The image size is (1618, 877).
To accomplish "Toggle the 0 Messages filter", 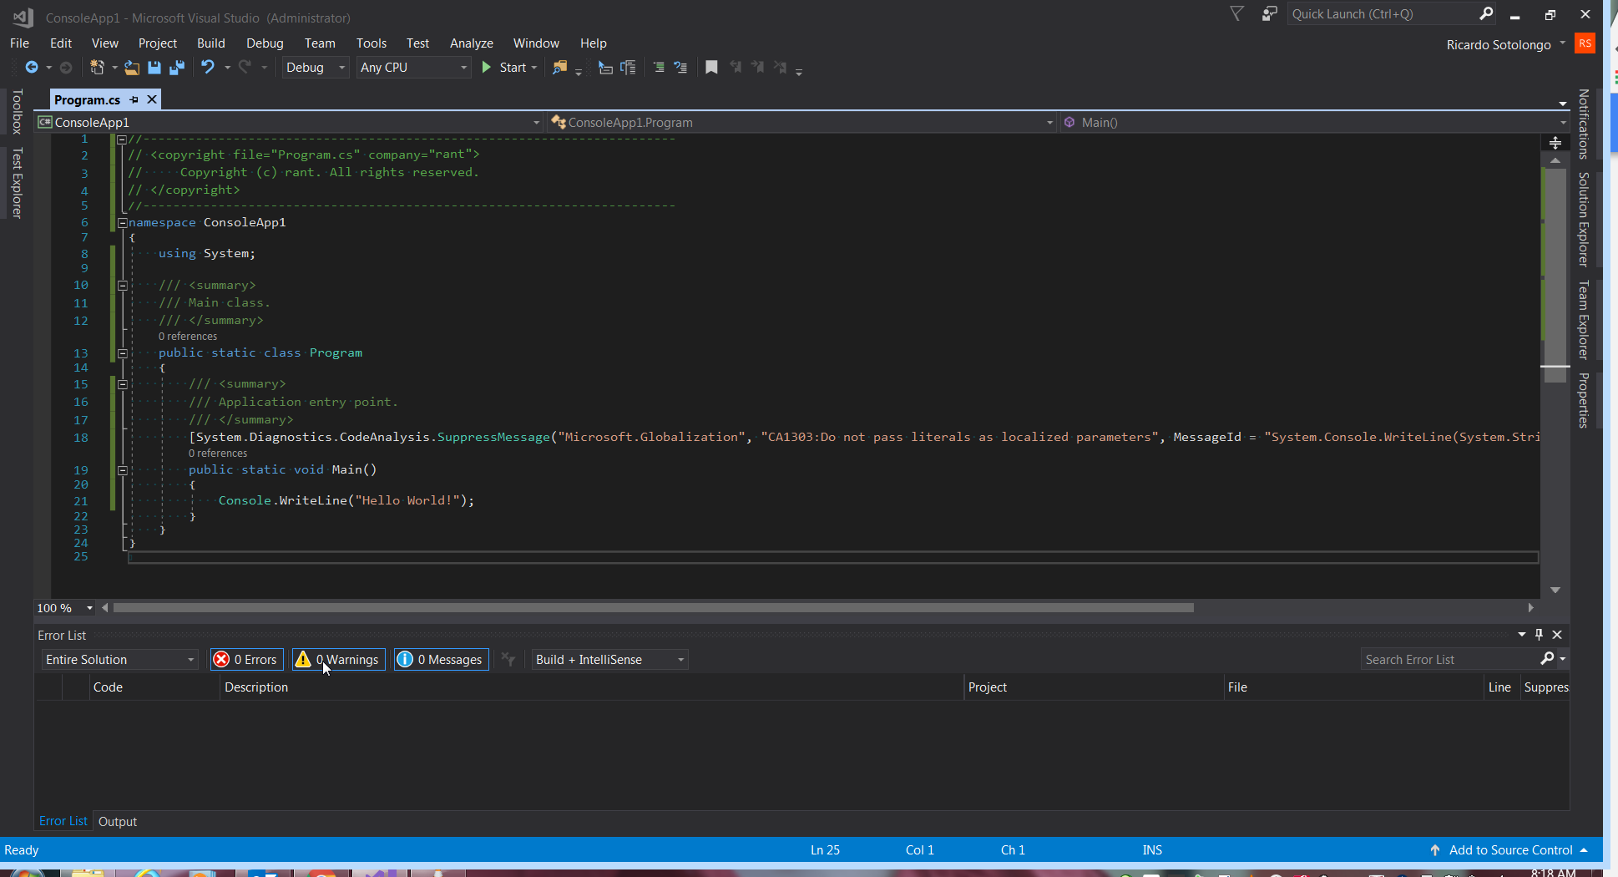I will [x=442, y=659].
